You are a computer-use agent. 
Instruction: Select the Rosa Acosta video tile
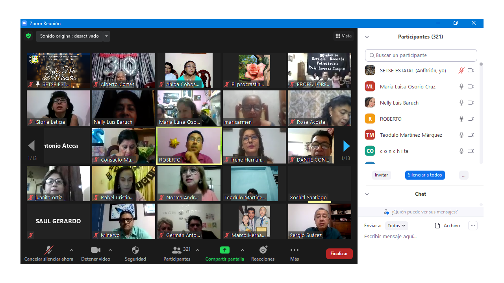(x=320, y=108)
